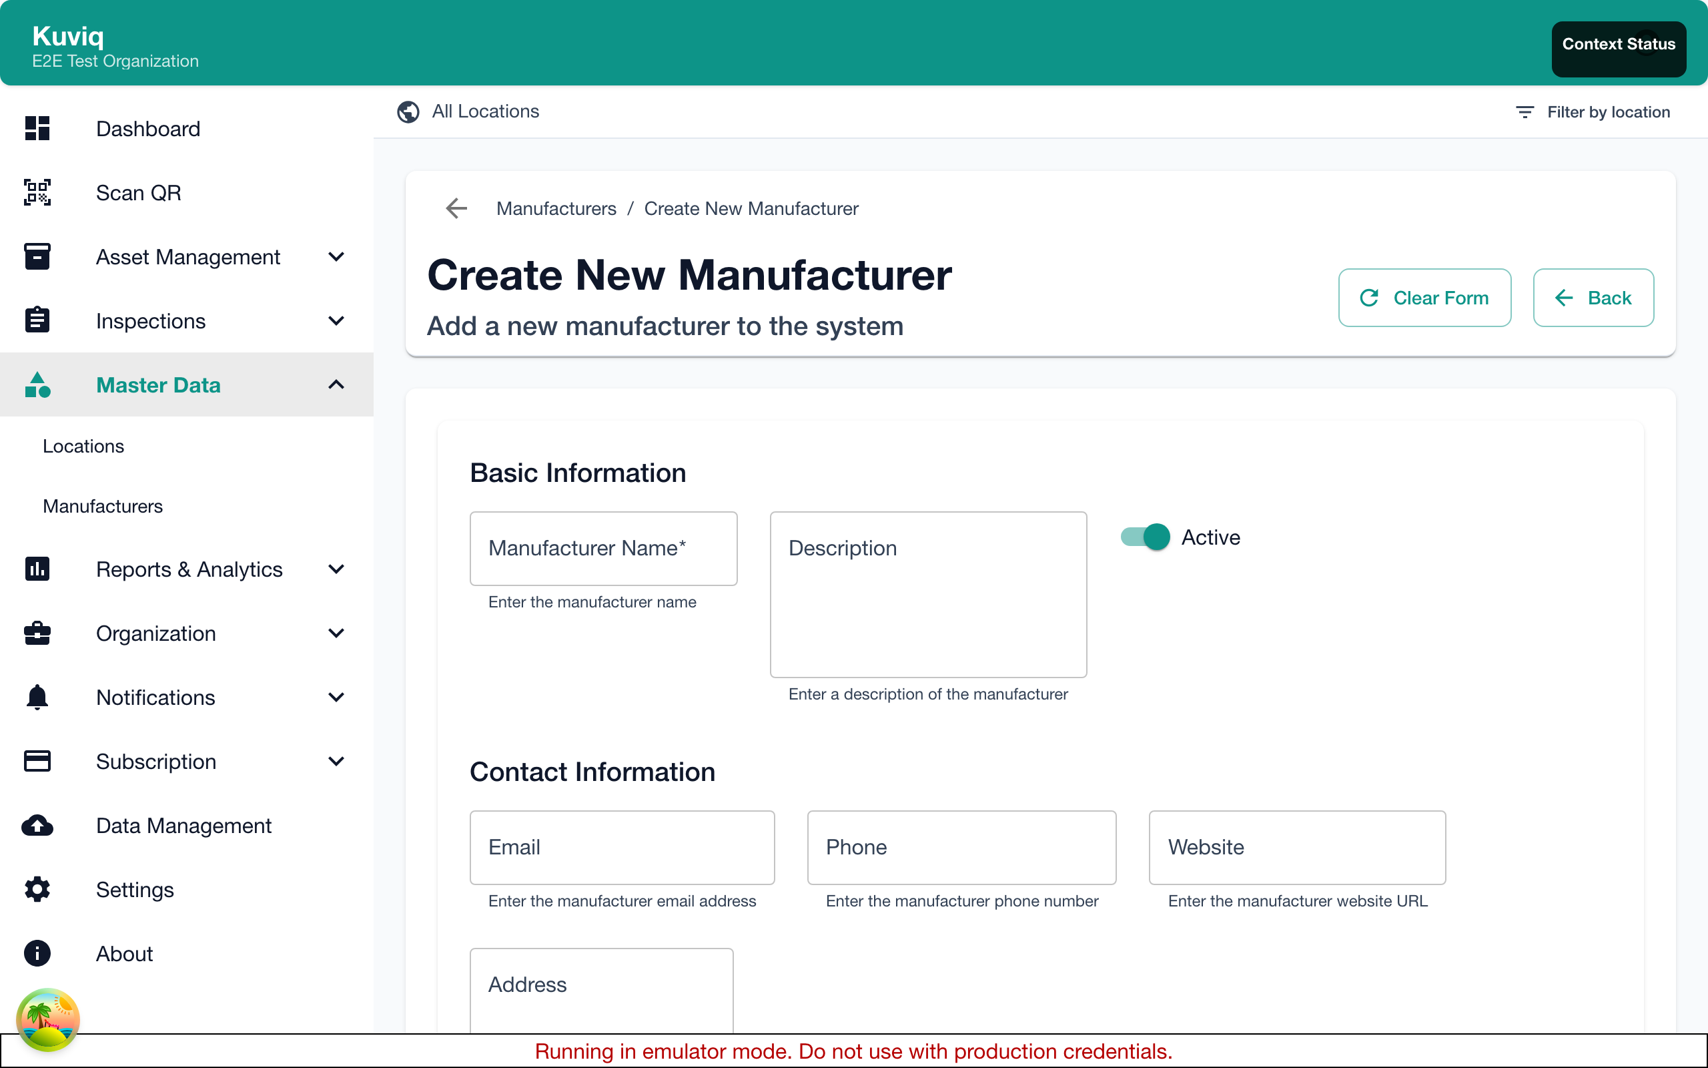Open Notifications via the bell icon
This screenshot has width=1708, height=1068.
[37, 697]
